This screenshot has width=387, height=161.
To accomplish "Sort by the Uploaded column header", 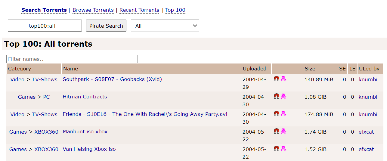I will [x=255, y=69].
